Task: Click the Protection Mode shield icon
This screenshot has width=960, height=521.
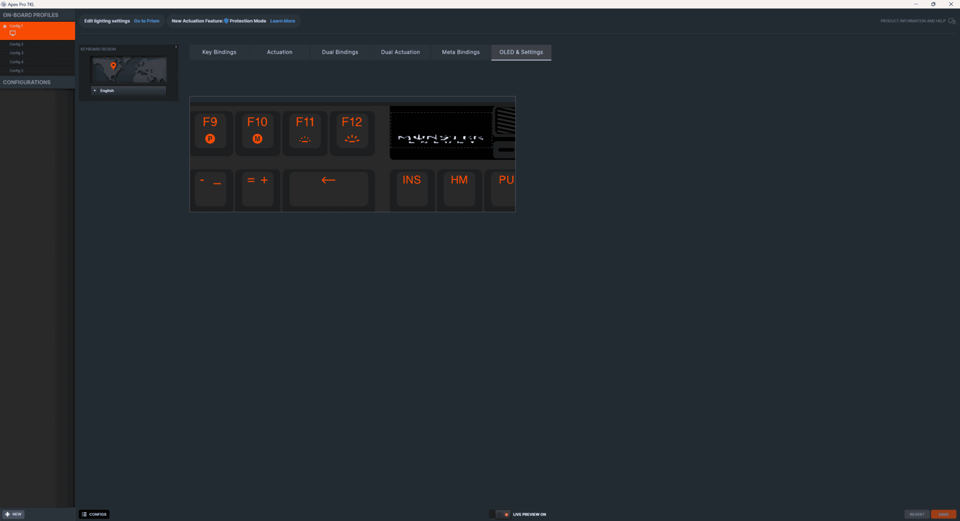Action: point(226,21)
